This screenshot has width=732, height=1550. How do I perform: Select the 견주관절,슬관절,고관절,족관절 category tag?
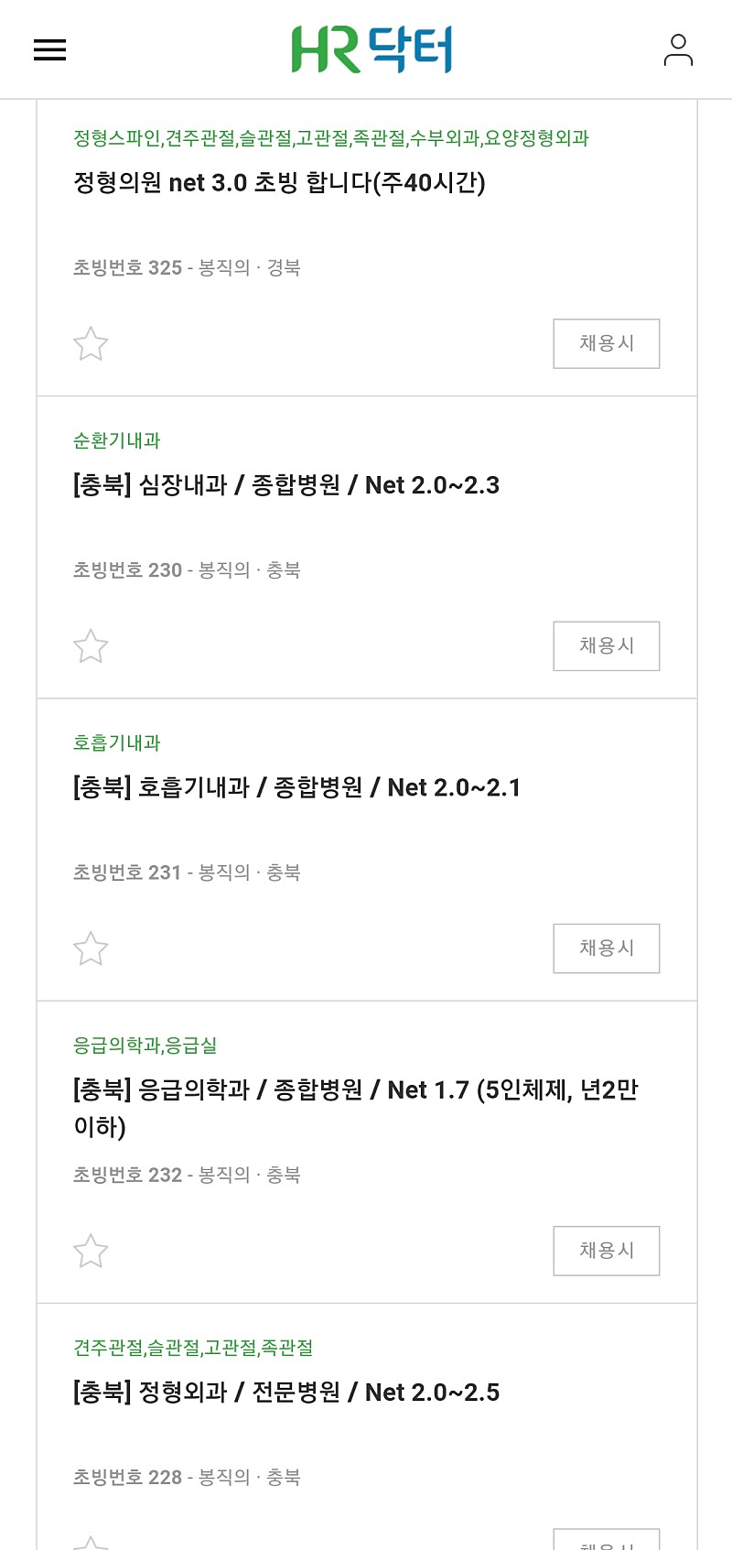[194, 1347]
